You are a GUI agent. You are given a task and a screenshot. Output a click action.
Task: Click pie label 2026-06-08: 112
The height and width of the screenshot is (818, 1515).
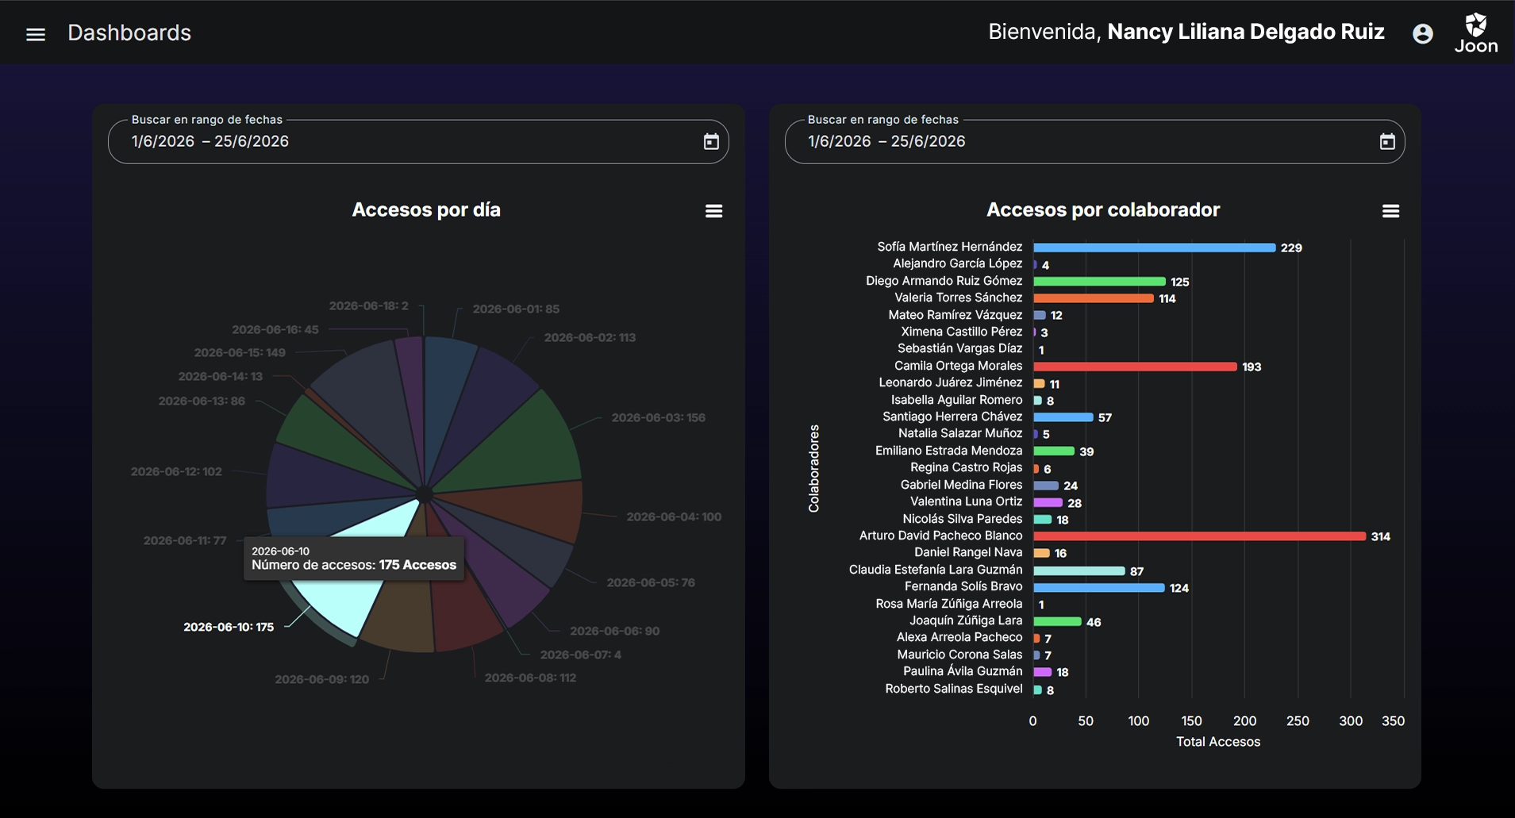(x=530, y=678)
